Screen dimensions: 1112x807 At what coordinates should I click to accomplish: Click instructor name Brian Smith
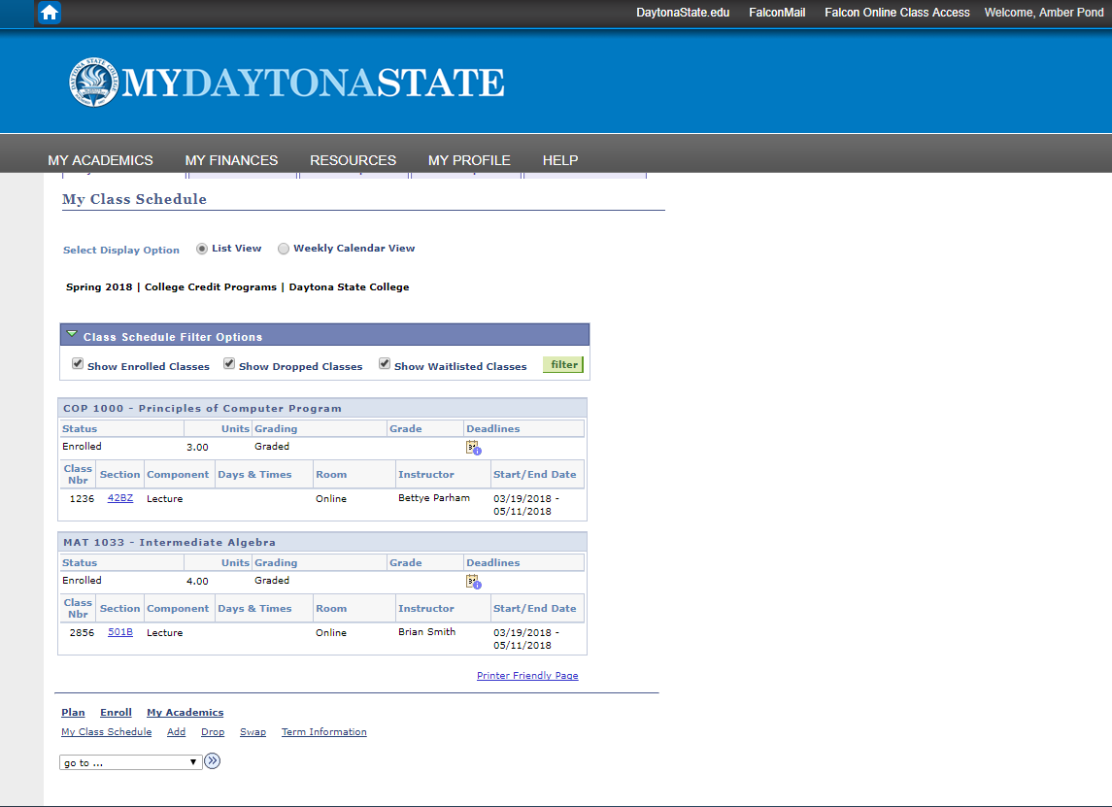click(x=427, y=632)
